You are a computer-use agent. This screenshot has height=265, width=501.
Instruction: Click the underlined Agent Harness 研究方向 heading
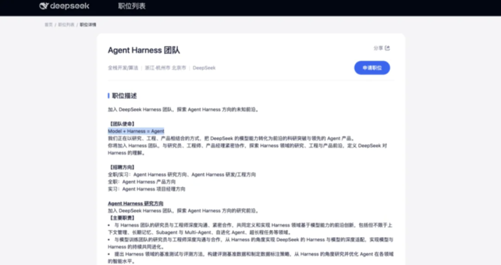tap(136, 203)
